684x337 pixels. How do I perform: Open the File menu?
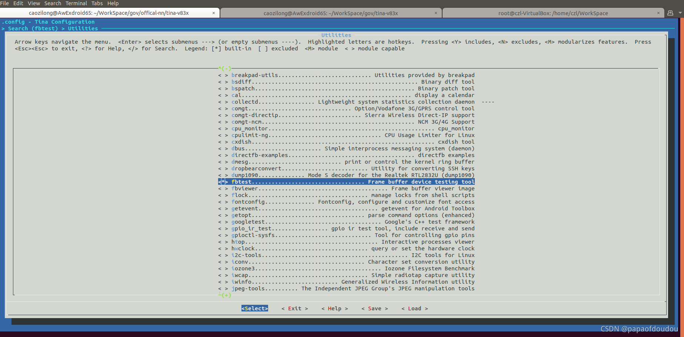(4, 3)
